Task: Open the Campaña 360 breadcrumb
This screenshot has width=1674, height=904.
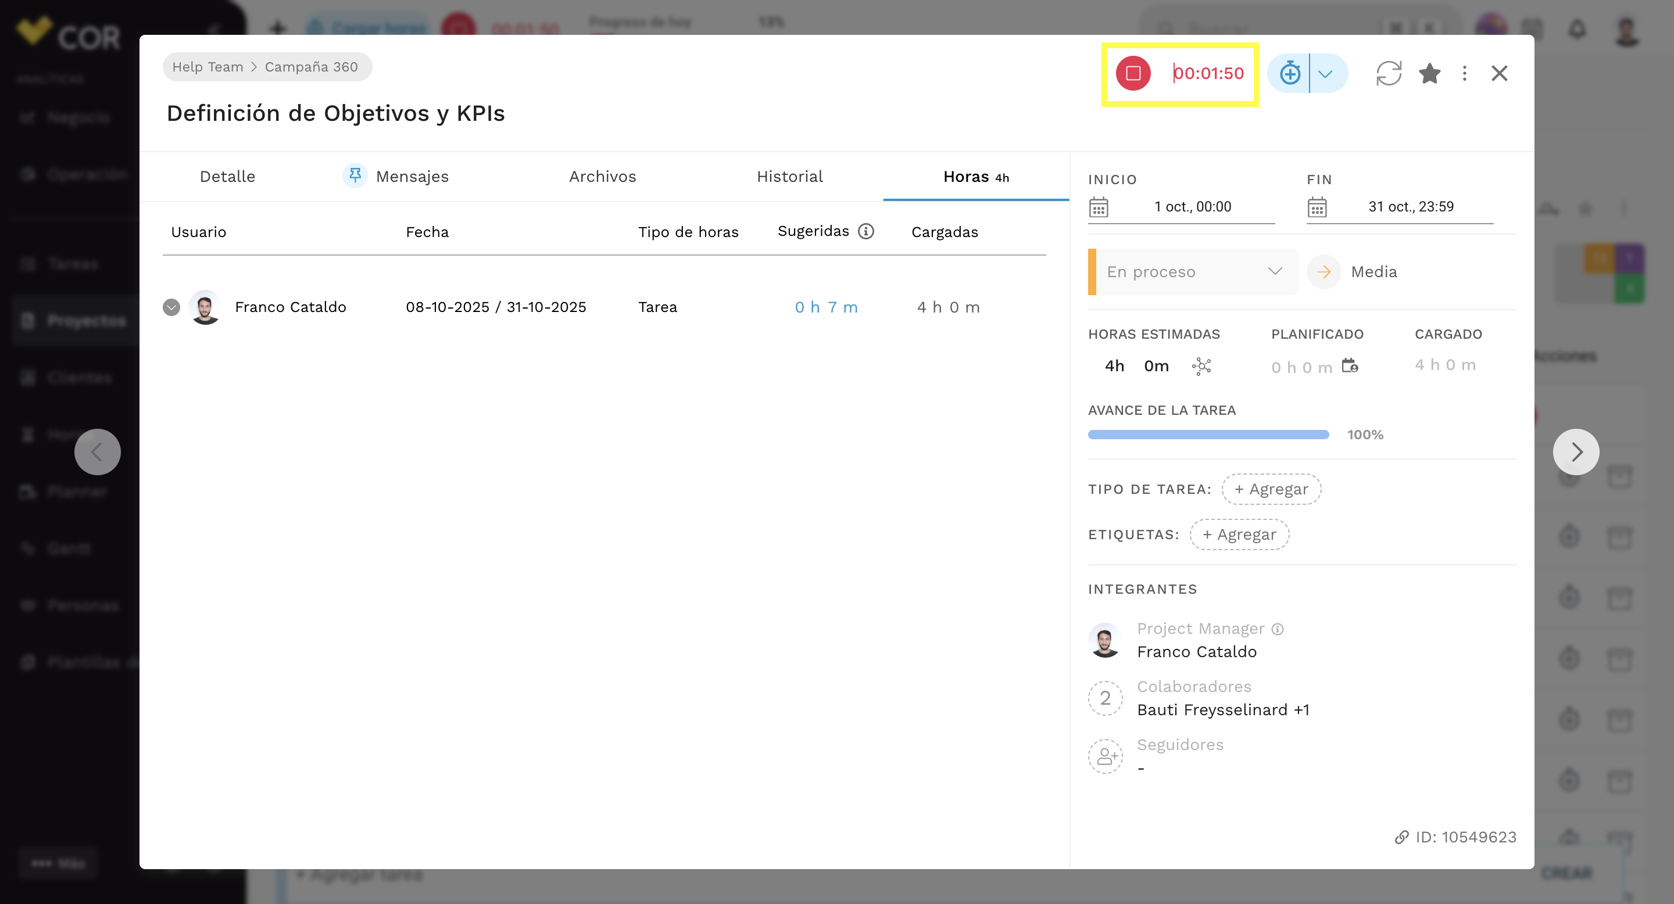Action: (x=310, y=67)
